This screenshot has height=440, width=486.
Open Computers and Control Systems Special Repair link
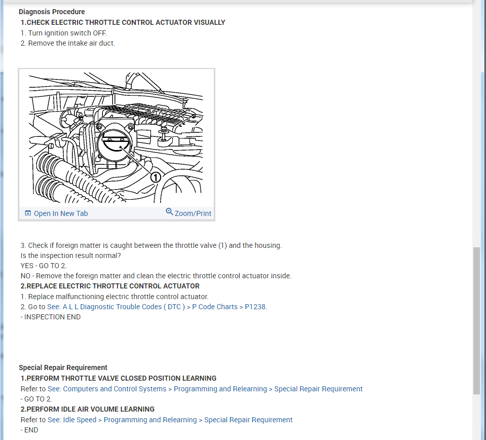(x=205, y=389)
